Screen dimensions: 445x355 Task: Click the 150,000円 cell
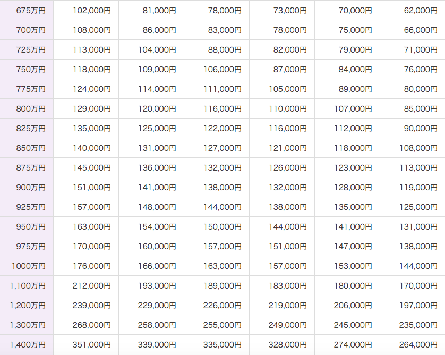point(217,226)
